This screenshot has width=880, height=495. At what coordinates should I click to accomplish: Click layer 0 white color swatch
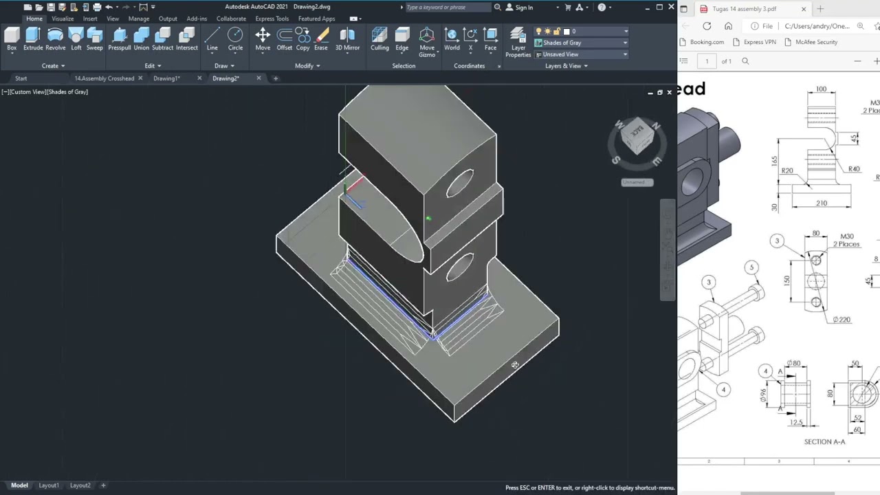click(x=566, y=32)
